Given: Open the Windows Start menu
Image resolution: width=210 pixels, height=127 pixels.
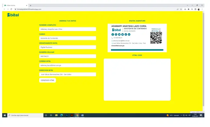Looking at the screenshot, I should 5,115.
